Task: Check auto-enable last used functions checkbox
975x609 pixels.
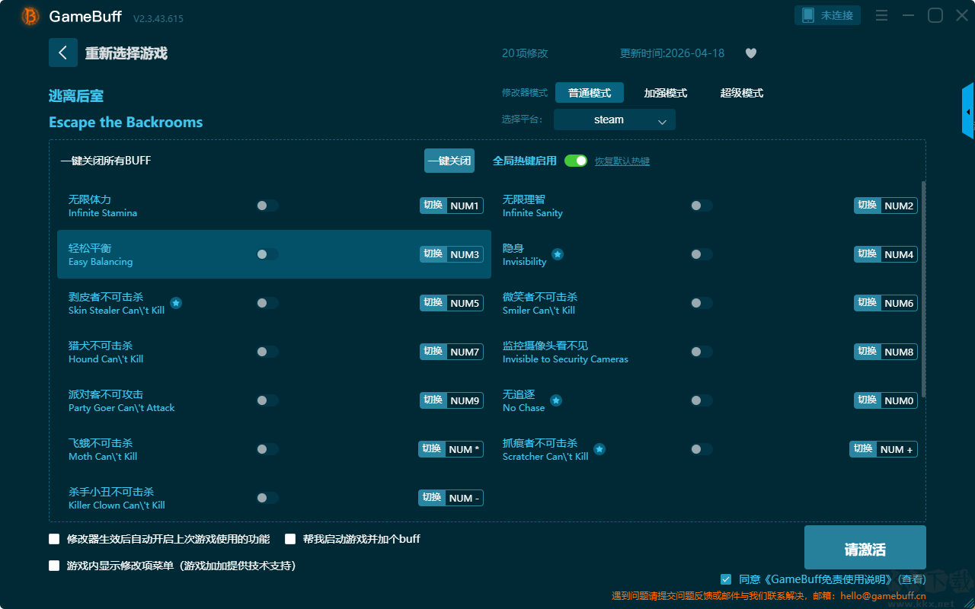Action: click(54, 539)
